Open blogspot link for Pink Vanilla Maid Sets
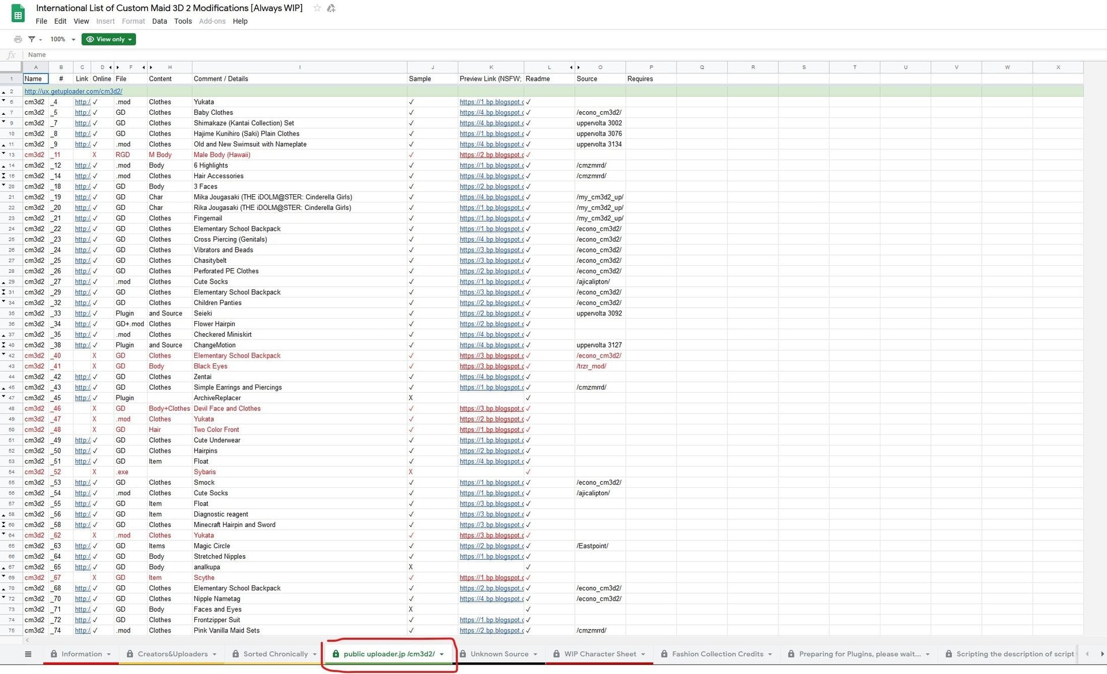Screen dimensions: 1107x674 [x=491, y=631]
